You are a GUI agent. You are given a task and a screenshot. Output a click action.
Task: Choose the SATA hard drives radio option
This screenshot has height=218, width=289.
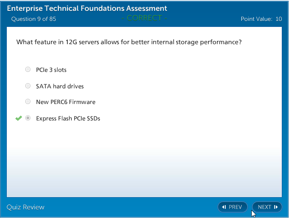pyautogui.click(x=28, y=86)
